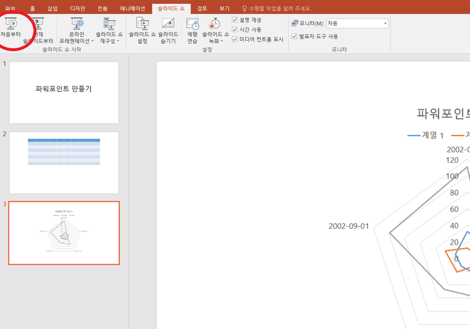Click 현재 슬라이드부터 slideshow icon
The image size is (470, 329).
coord(38,23)
